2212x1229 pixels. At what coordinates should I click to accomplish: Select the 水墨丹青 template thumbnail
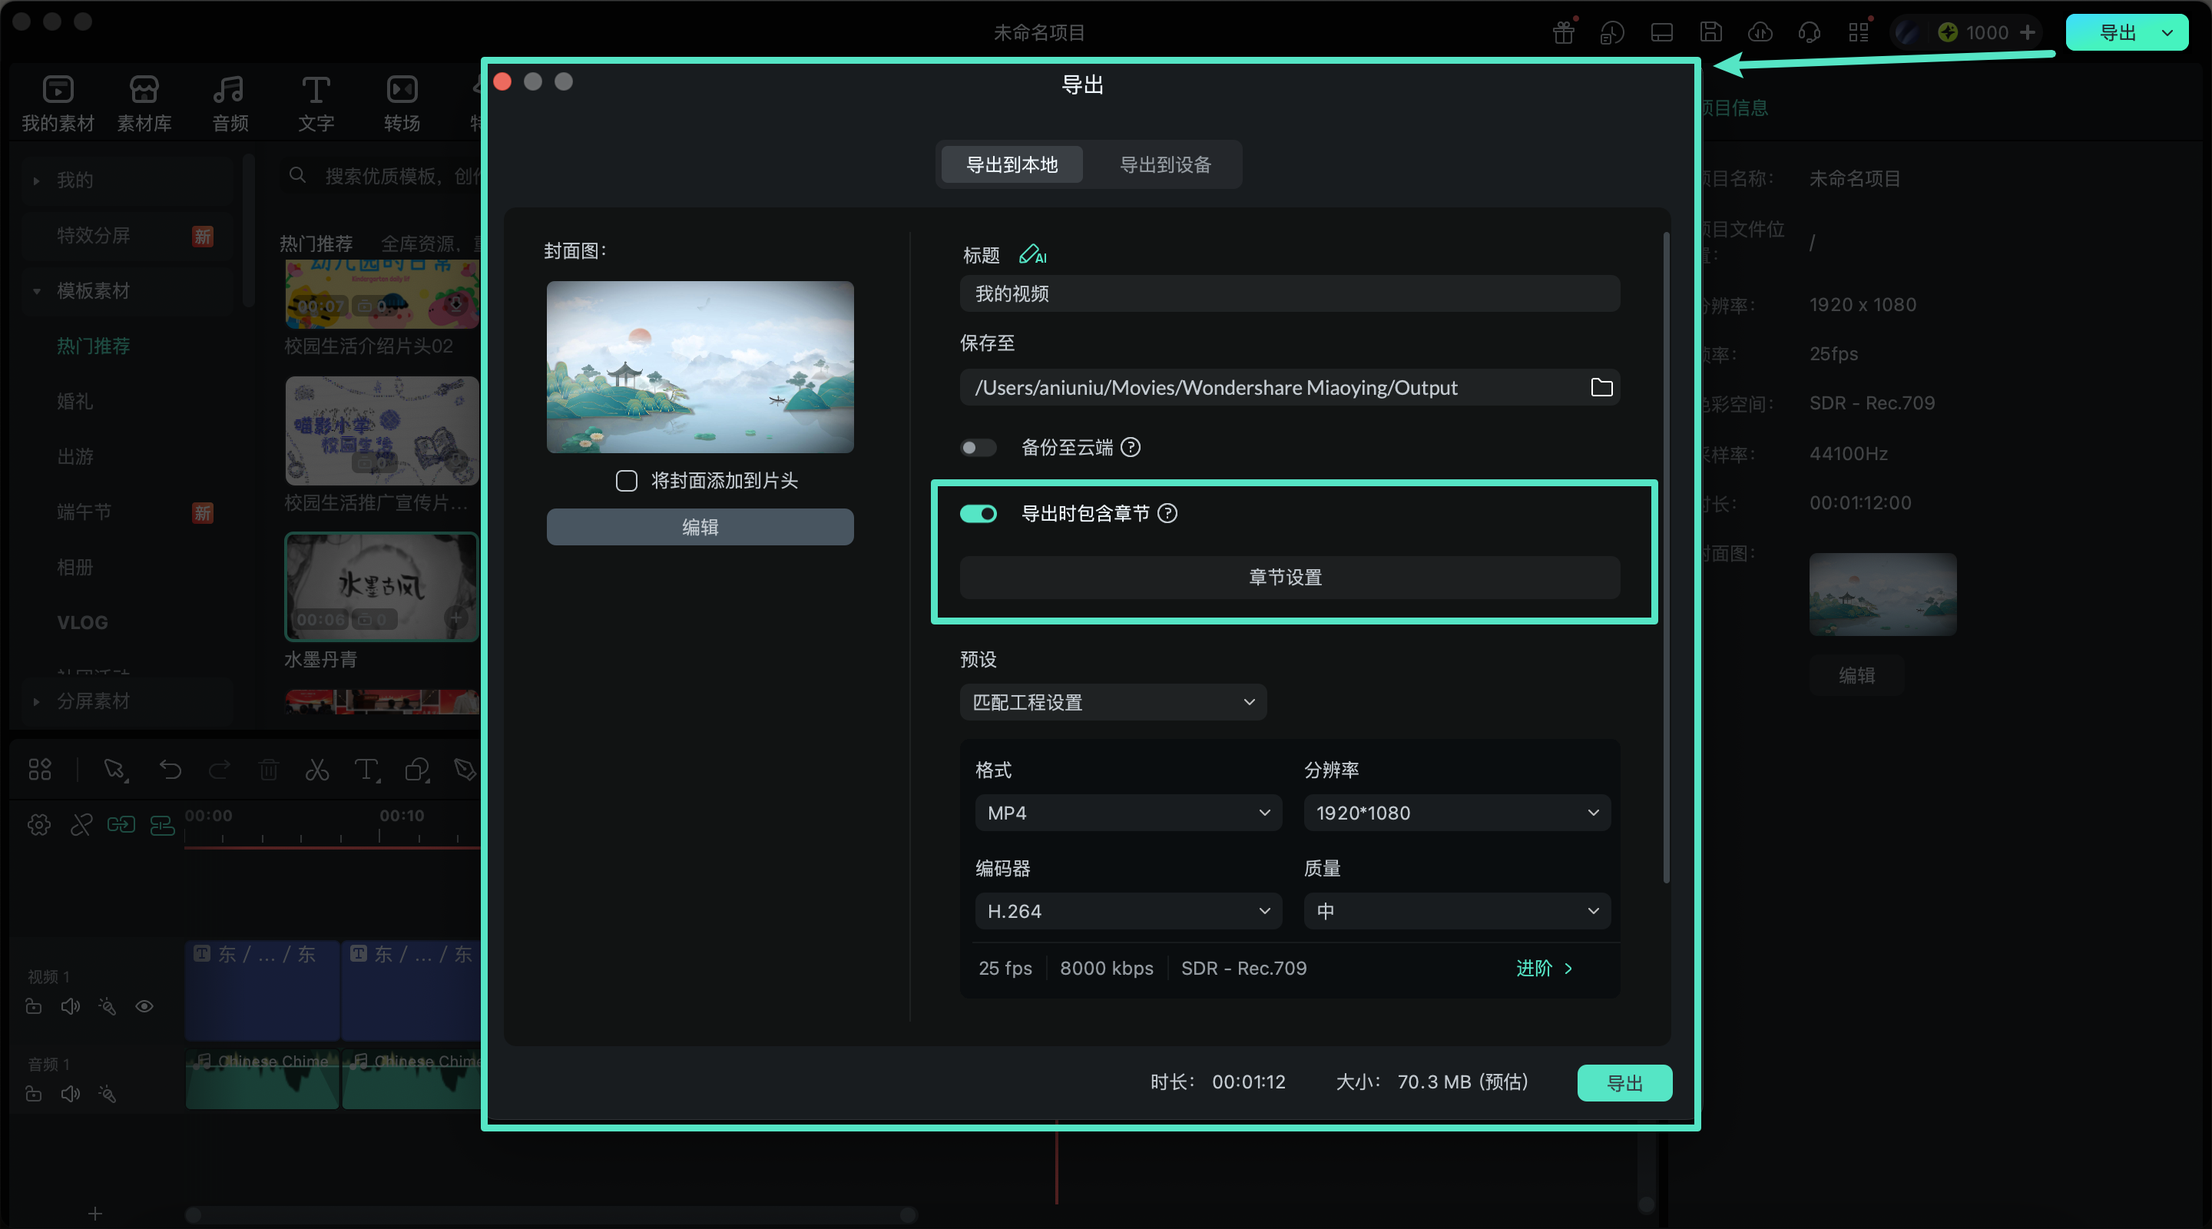pos(381,587)
